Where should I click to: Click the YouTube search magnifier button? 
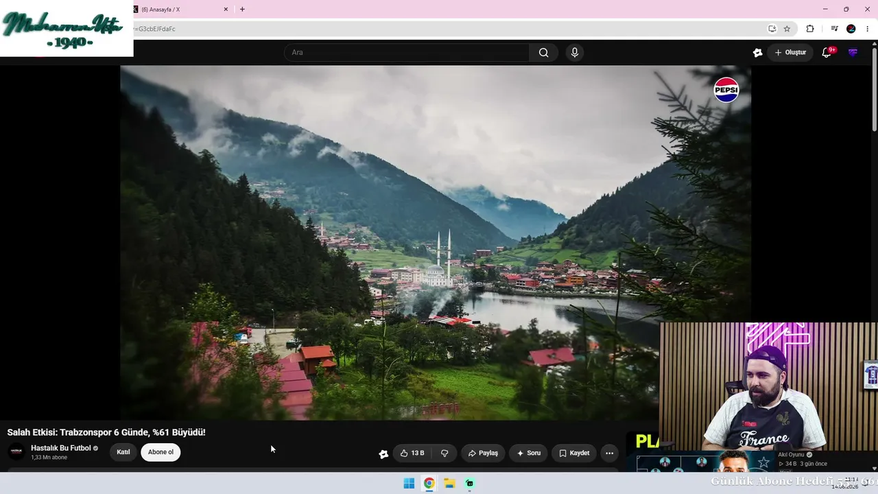pyautogui.click(x=543, y=53)
